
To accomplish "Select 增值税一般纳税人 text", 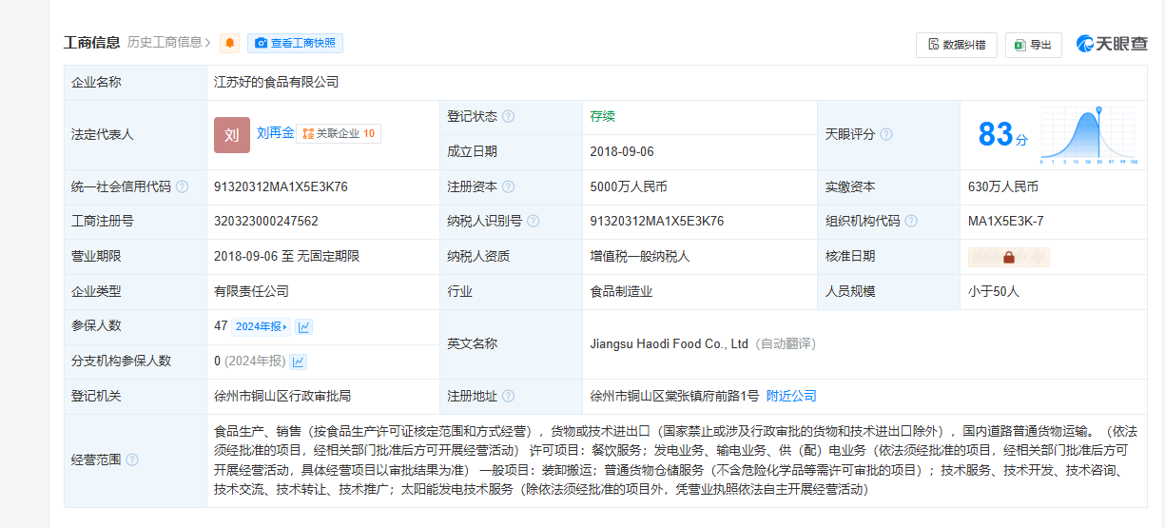I will 639,257.
